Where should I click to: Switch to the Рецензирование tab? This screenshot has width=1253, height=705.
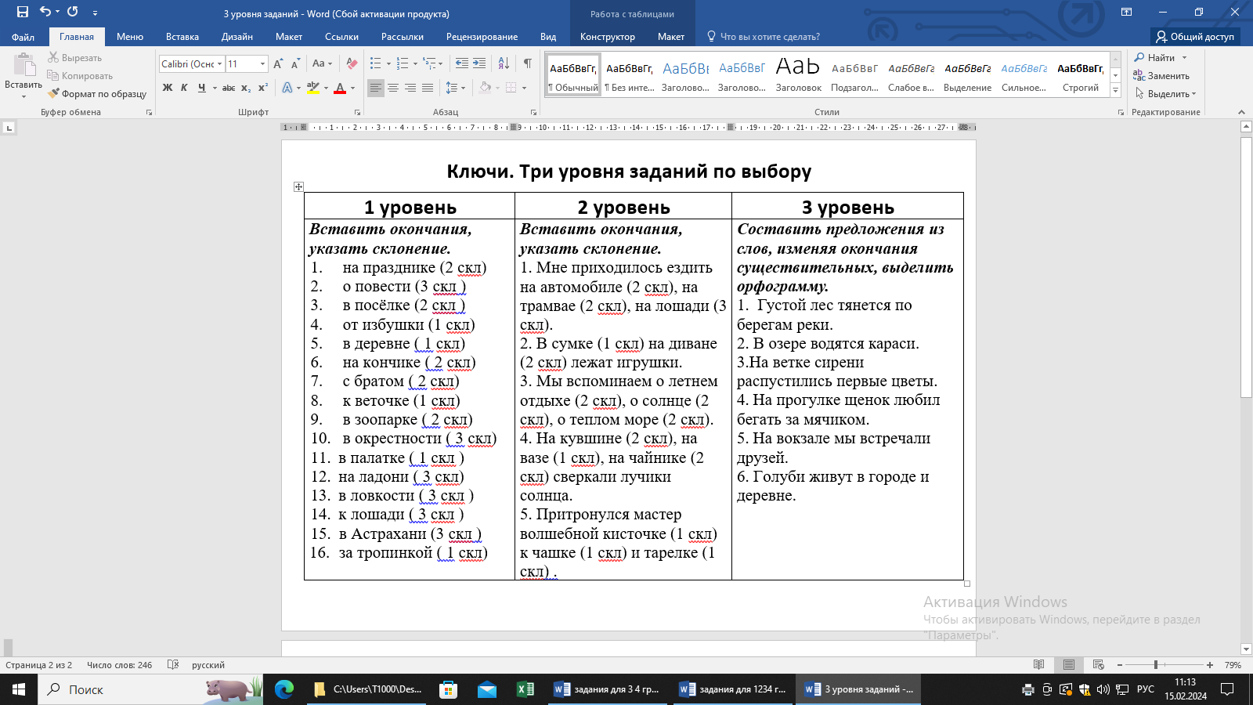[482, 37]
